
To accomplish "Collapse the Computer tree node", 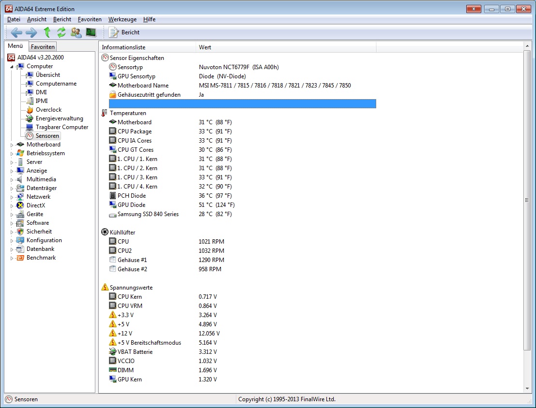I will 12,67.
